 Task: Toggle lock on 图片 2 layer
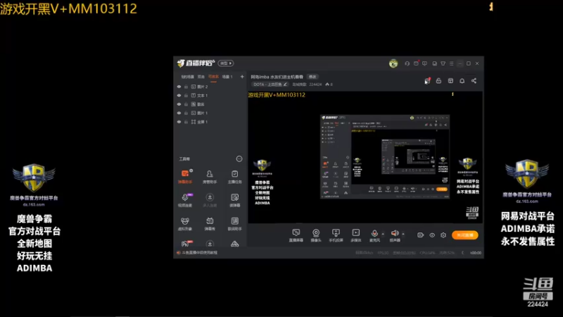pos(186,87)
